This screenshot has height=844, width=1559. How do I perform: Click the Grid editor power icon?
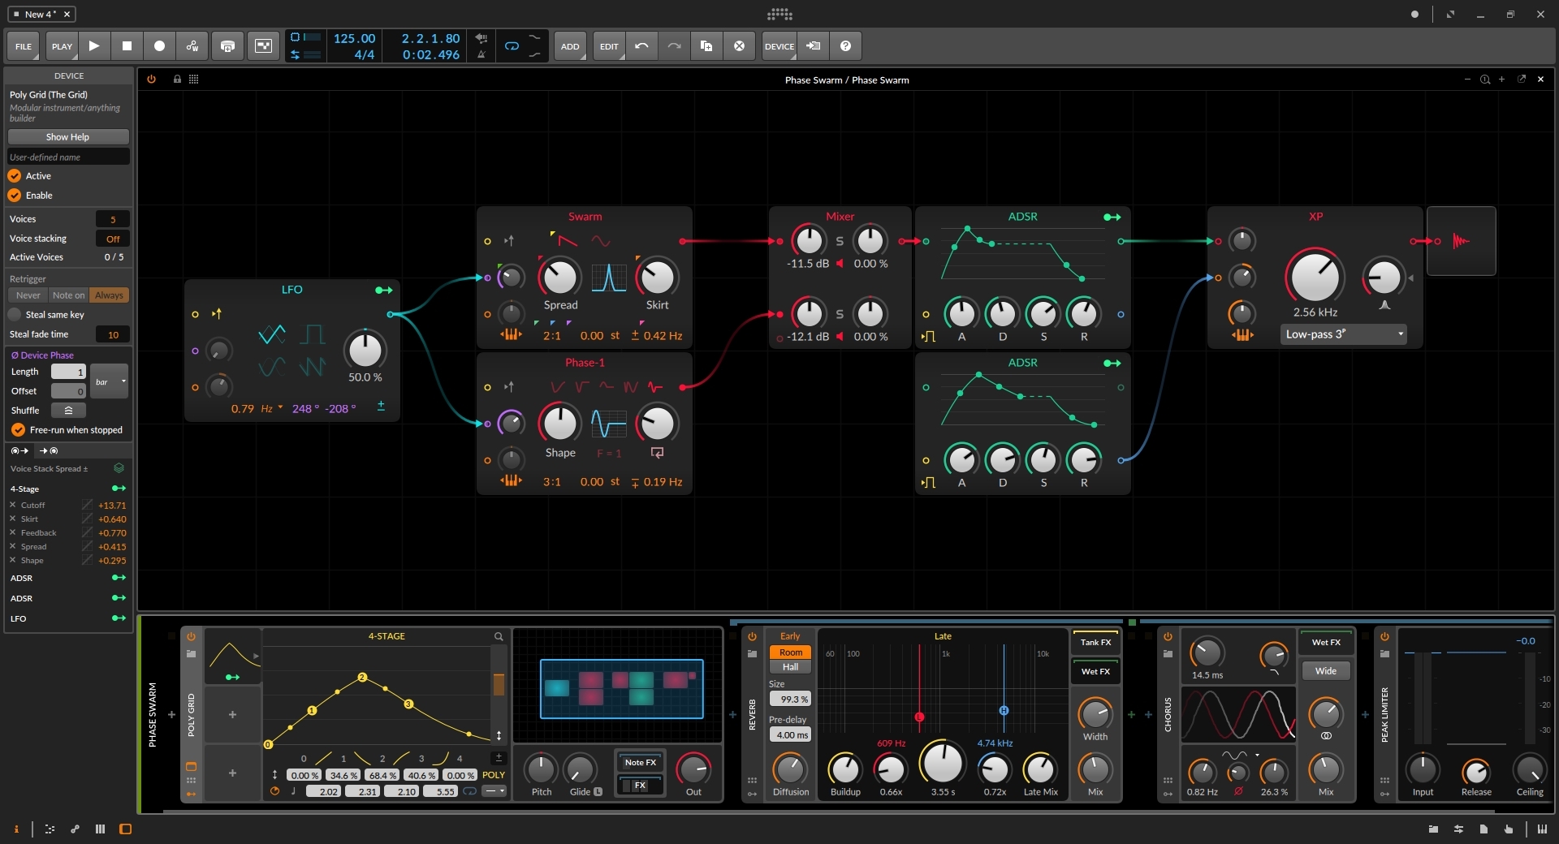point(151,80)
